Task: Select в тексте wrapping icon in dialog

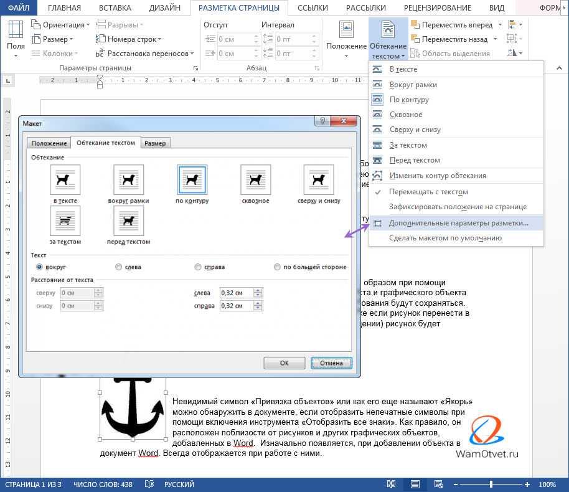Action: (x=65, y=180)
